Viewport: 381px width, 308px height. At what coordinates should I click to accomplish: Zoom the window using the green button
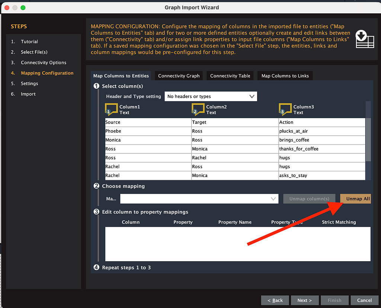[23, 8]
